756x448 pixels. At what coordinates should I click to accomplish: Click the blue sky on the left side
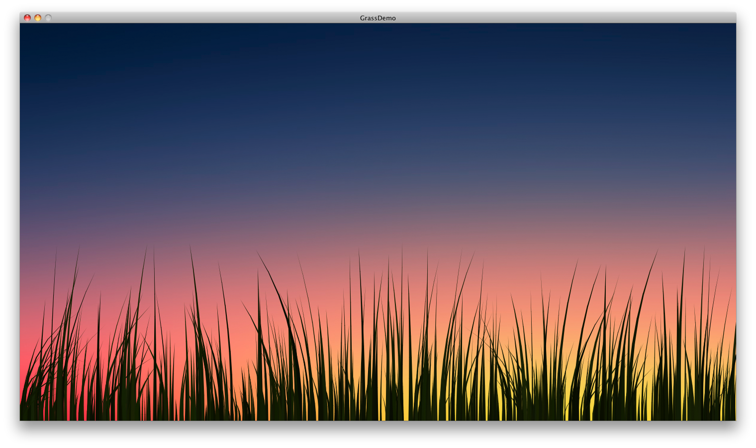tap(99, 124)
